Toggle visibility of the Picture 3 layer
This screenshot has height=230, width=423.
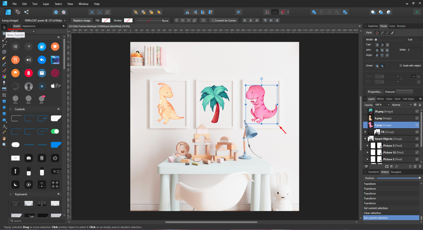[417, 146]
